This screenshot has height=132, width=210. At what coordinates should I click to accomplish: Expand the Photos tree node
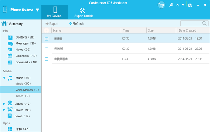(4, 110)
